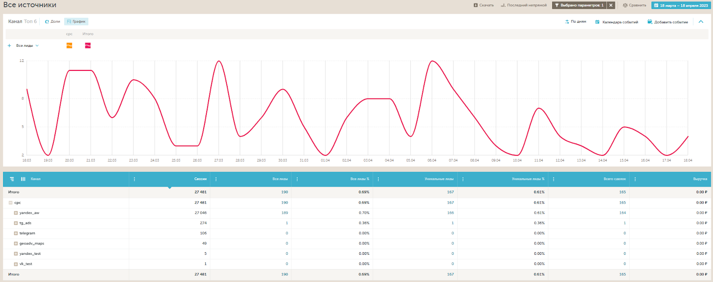Open the Последний непрямой attribution model selector
Viewport: 713px width, 282px height.
[524, 5]
